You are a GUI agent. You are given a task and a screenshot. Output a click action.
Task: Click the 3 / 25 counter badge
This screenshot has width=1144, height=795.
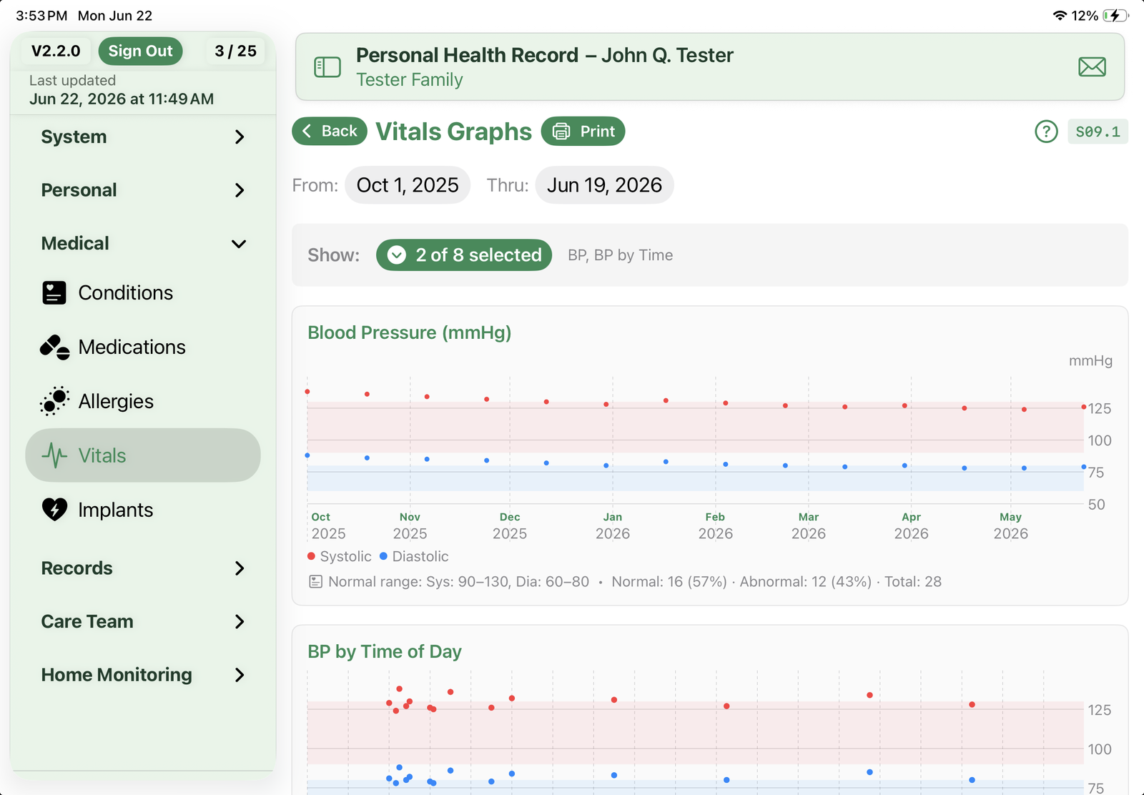(x=236, y=51)
